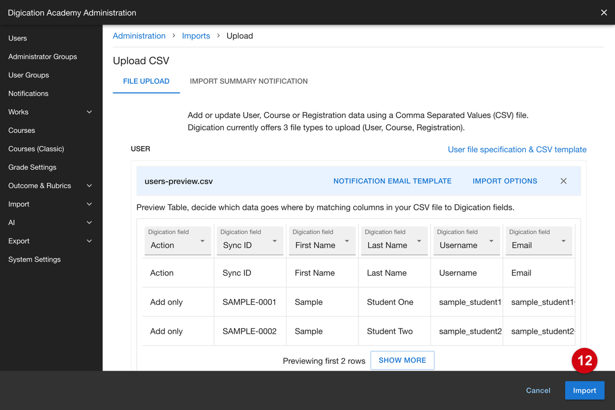Remove the users-preview.csv uploaded file

click(563, 181)
